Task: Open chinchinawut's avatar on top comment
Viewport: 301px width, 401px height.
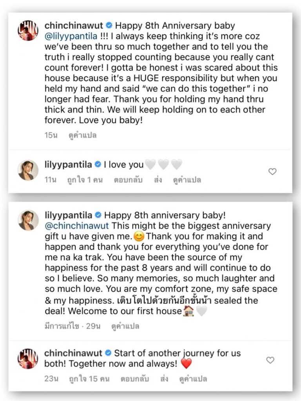Action: coord(28,31)
